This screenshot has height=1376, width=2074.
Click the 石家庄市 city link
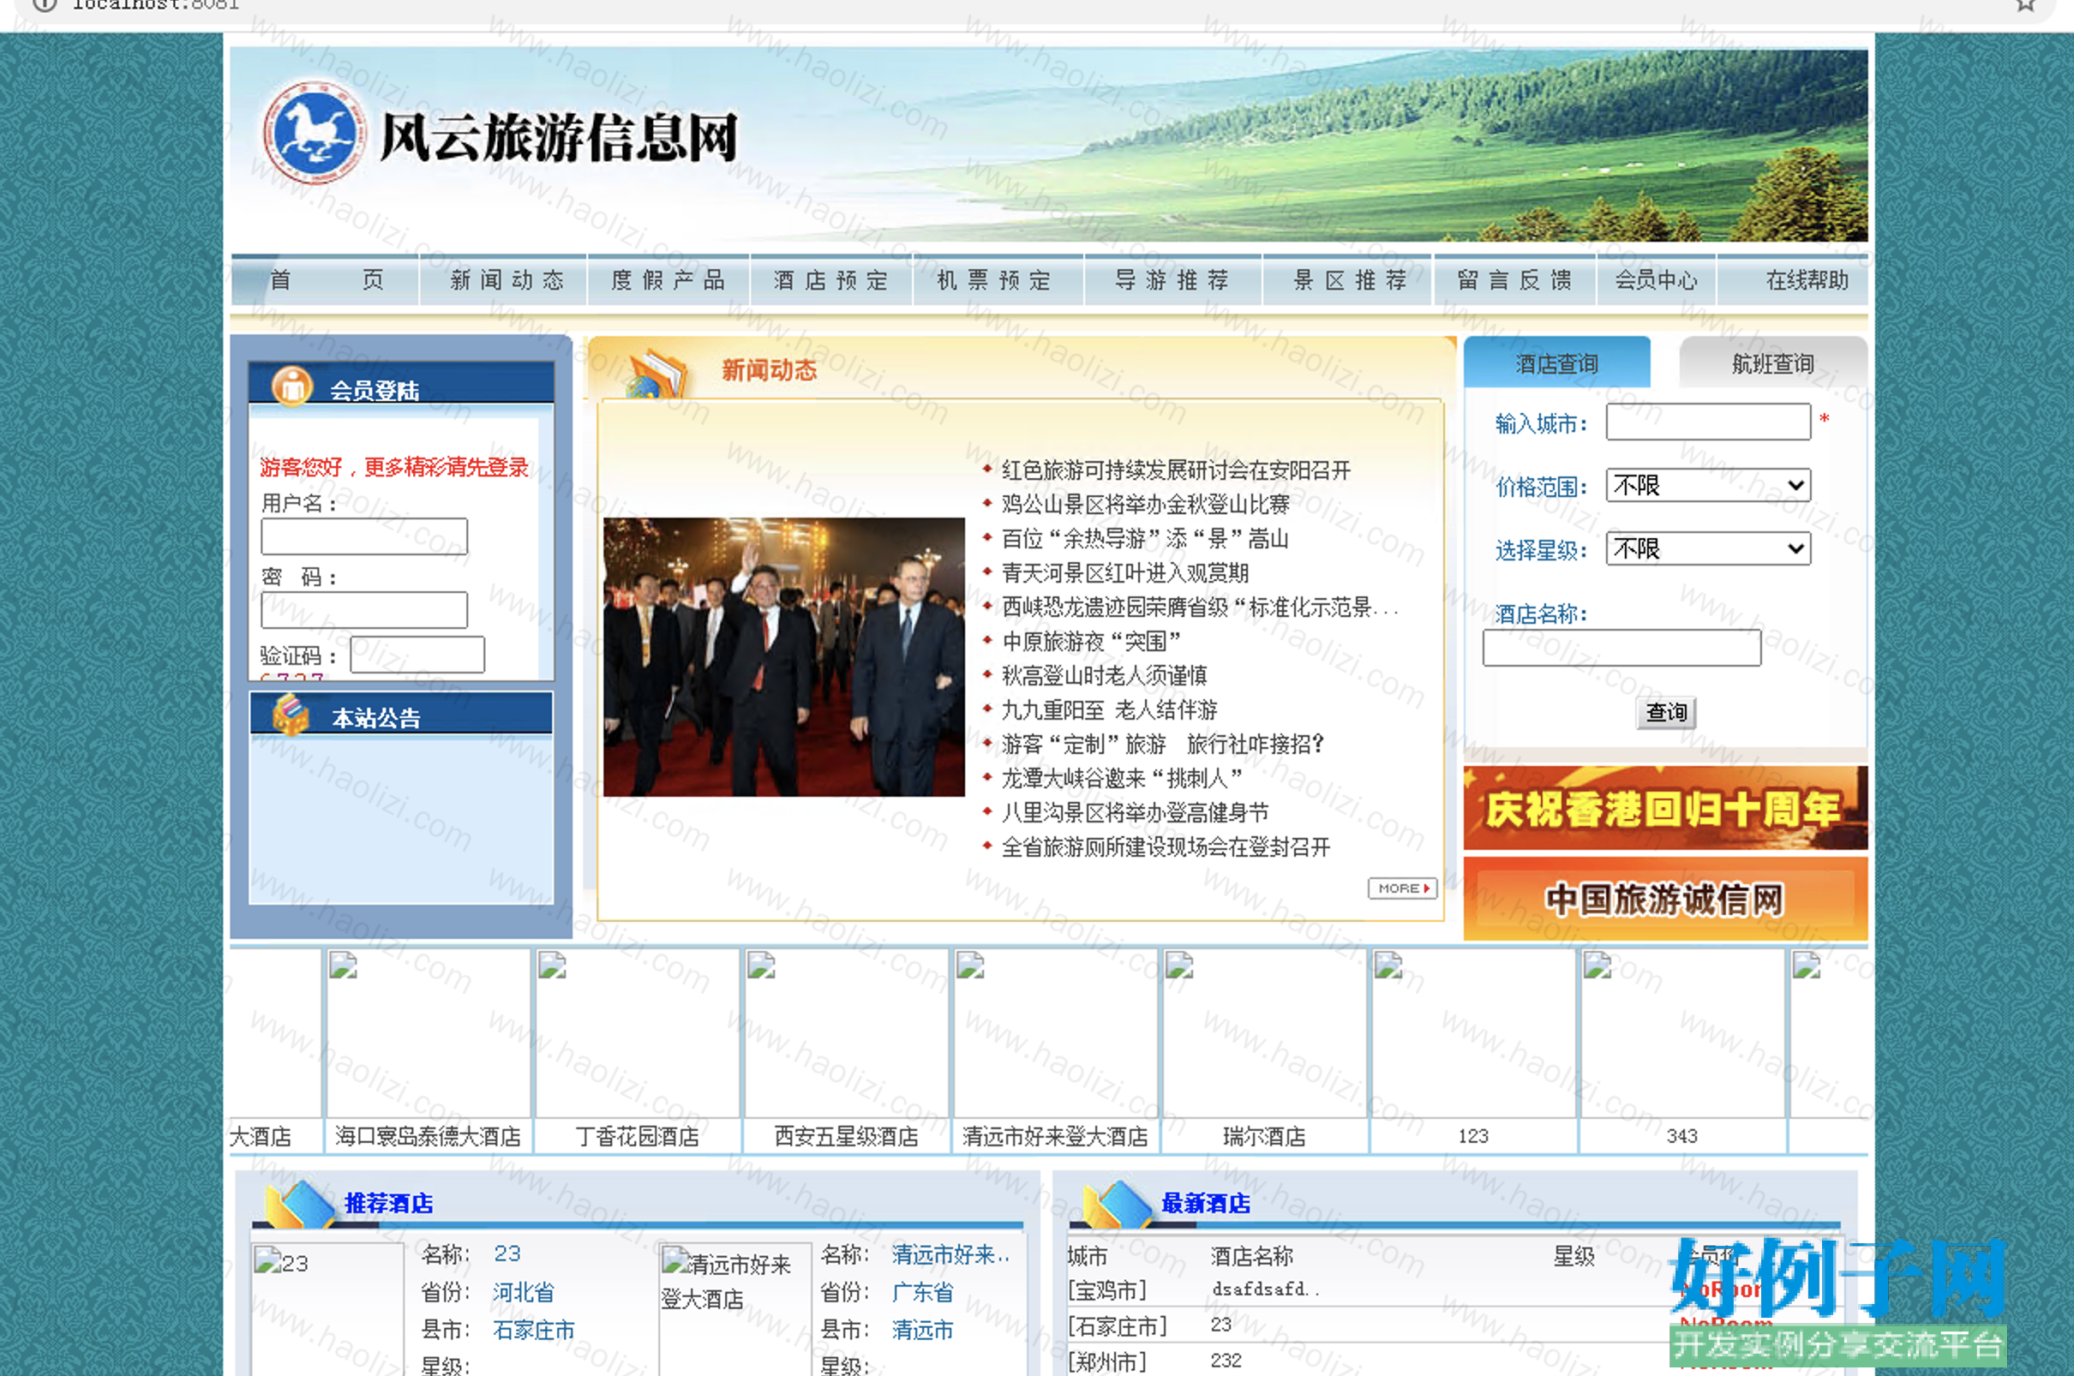click(x=534, y=1330)
